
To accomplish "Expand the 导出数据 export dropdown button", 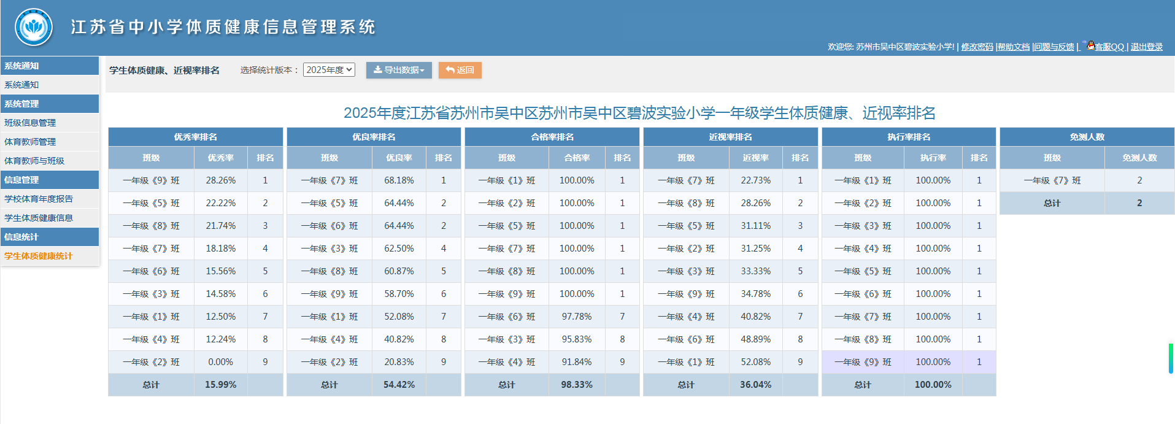I will [399, 70].
